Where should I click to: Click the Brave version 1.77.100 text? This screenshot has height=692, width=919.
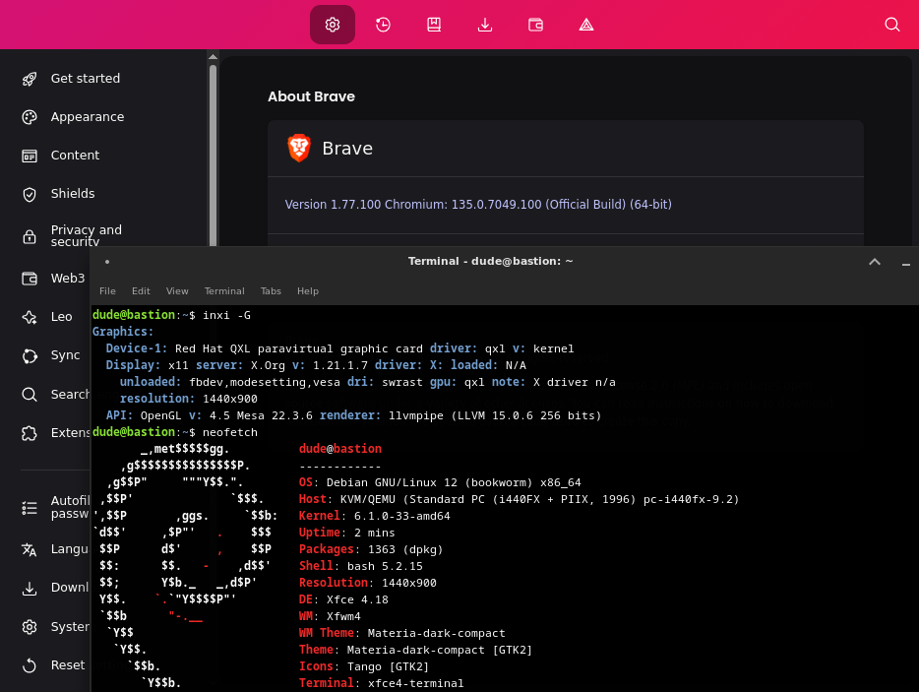point(478,204)
